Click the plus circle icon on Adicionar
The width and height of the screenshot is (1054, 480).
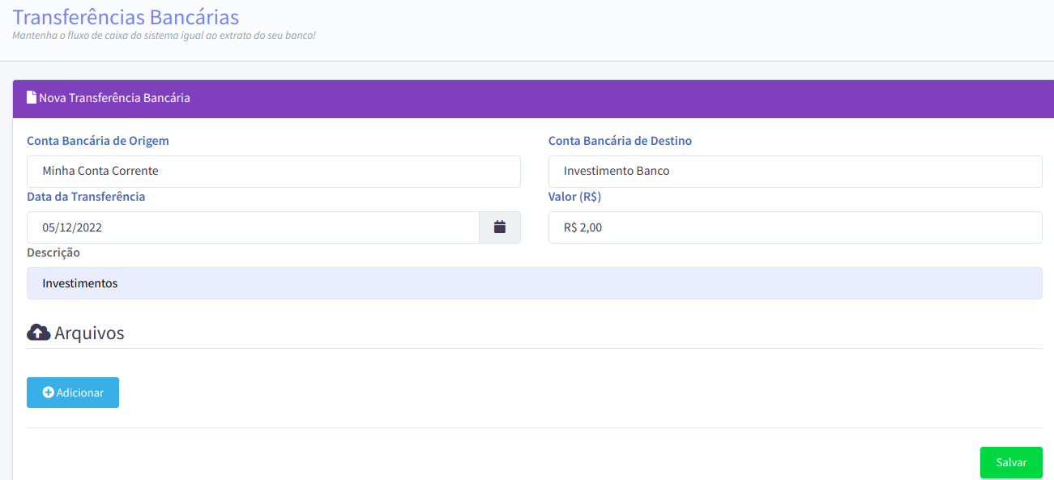48,393
